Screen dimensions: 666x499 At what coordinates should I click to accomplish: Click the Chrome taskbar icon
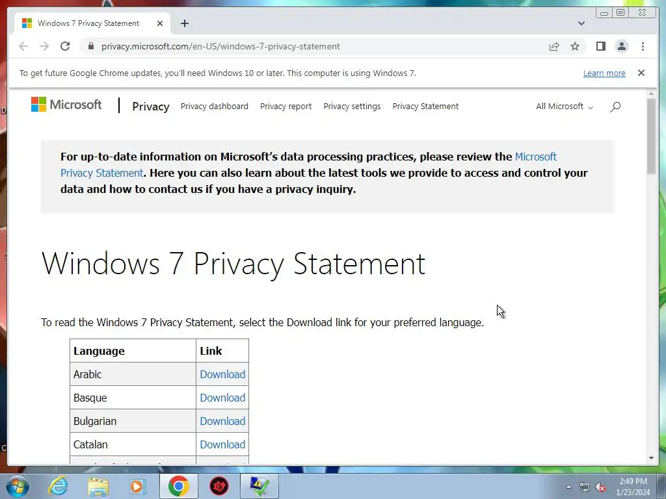(x=178, y=486)
